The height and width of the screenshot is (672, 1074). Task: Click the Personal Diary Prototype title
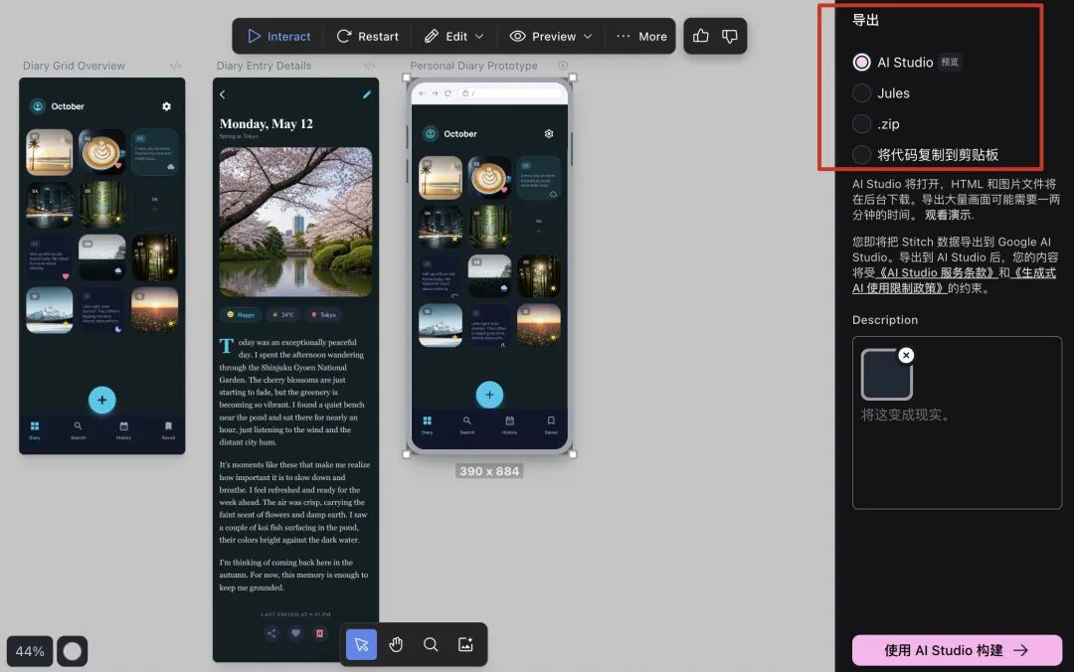(x=474, y=66)
